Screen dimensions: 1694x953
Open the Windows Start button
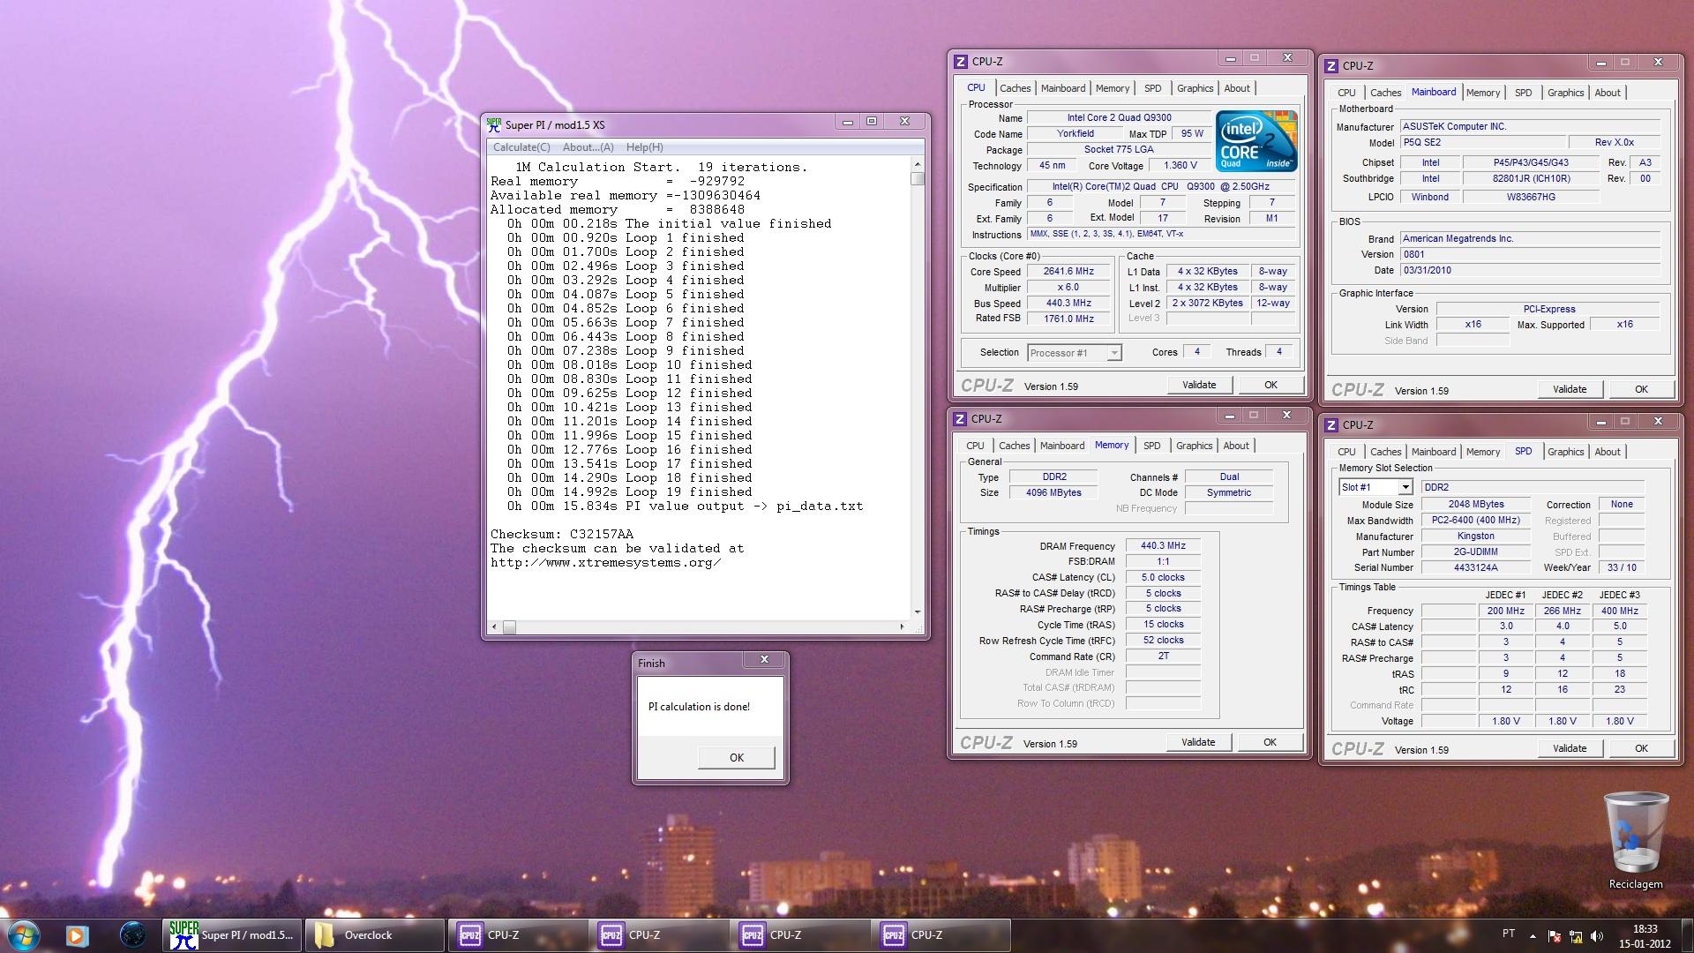(x=23, y=935)
